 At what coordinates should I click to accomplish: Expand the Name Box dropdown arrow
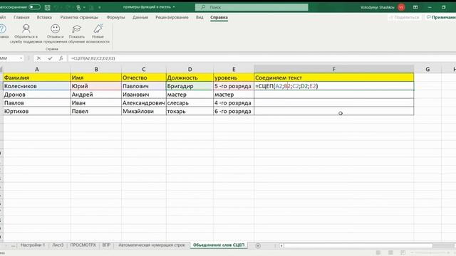[x=21, y=58]
